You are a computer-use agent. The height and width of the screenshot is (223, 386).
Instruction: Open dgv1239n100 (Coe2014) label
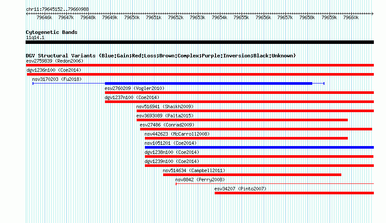pyautogui.click(x=172, y=161)
